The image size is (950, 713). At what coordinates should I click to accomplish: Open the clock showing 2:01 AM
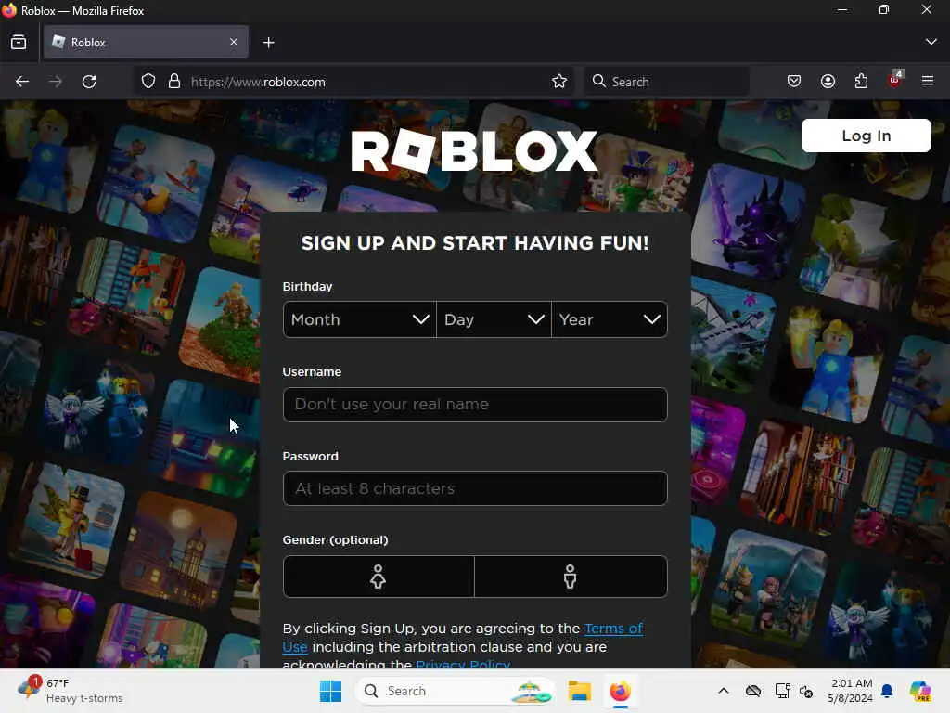tap(850, 691)
